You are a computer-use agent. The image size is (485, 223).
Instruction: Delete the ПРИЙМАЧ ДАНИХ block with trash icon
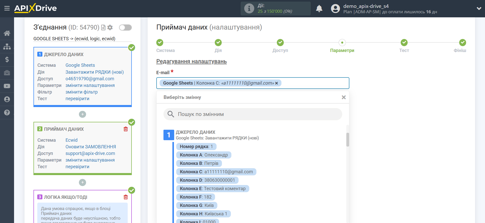tap(126, 129)
